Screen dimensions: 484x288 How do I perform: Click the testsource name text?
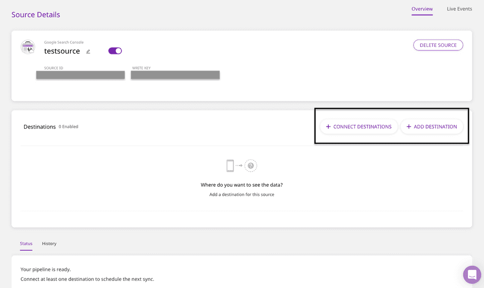[62, 51]
